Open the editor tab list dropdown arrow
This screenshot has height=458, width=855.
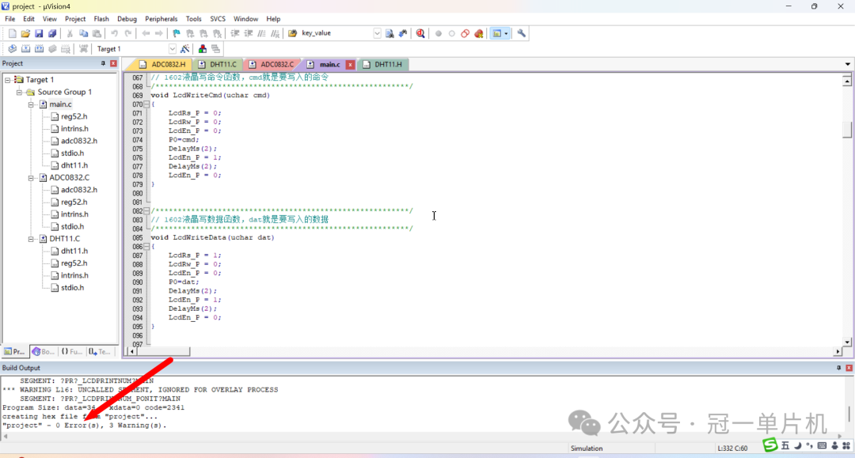coord(847,64)
